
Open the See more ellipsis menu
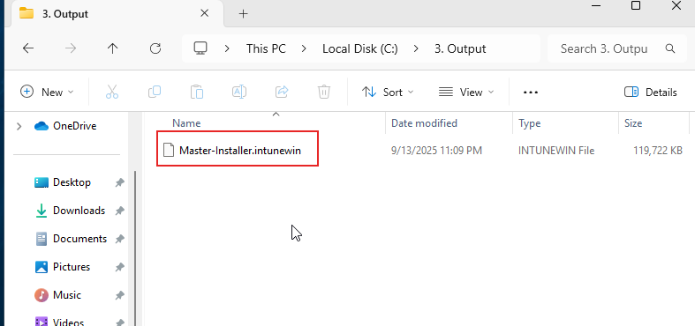pos(531,92)
